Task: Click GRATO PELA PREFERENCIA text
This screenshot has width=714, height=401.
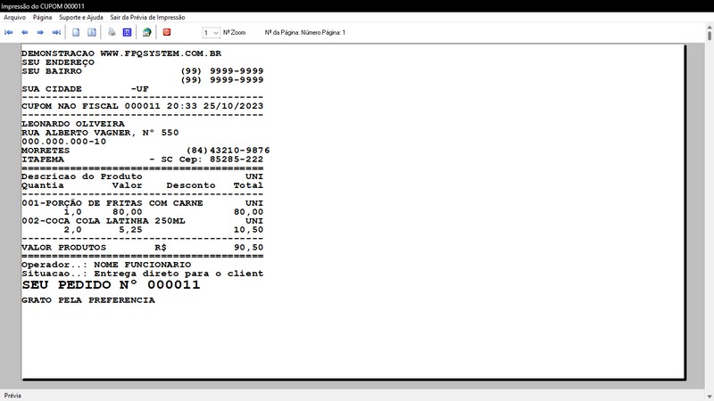Action: click(x=88, y=300)
